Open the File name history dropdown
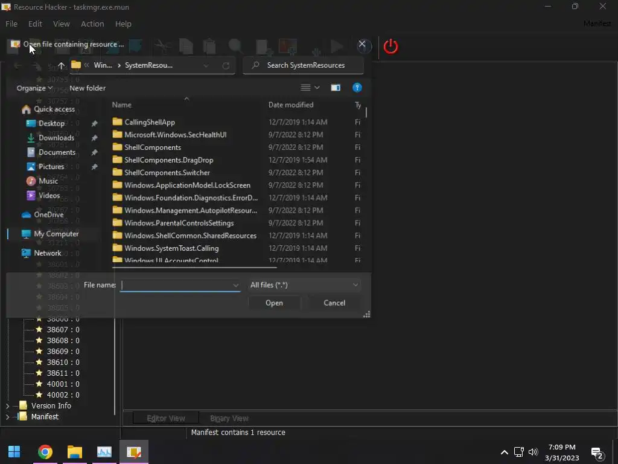Image resolution: width=618 pixels, height=464 pixels. [236, 285]
